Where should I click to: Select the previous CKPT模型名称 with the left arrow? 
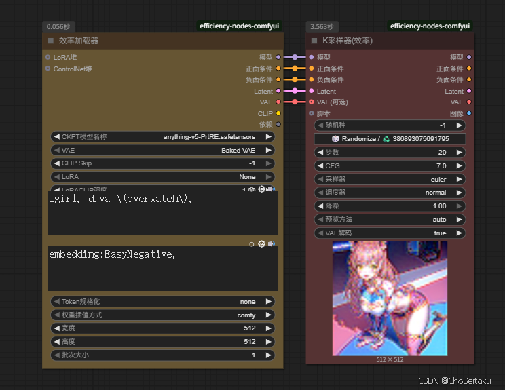pyautogui.click(x=57, y=137)
